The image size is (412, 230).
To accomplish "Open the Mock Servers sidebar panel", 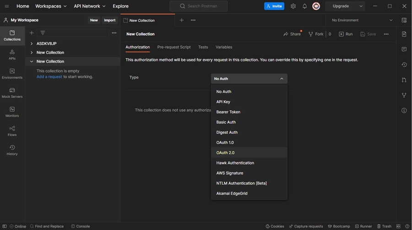I will pyautogui.click(x=12, y=93).
